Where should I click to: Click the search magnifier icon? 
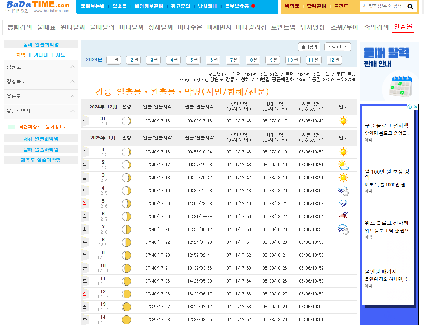[x=410, y=6]
